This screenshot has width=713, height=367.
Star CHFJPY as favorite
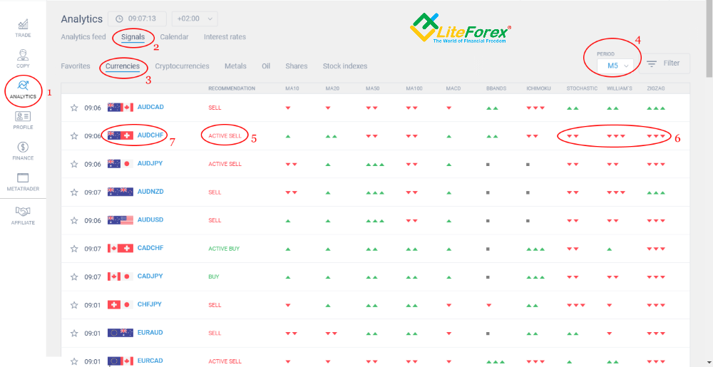[74, 305]
